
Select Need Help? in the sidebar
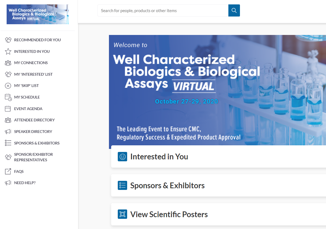[25, 183]
